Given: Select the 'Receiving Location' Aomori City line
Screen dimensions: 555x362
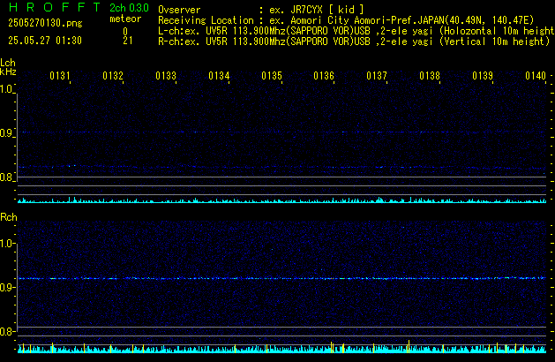Looking at the screenshot, I should pyautogui.click(x=346, y=20).
